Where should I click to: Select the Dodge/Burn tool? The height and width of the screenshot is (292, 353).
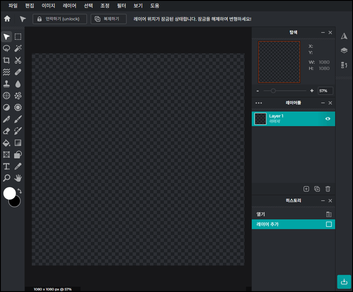point(7,96)
